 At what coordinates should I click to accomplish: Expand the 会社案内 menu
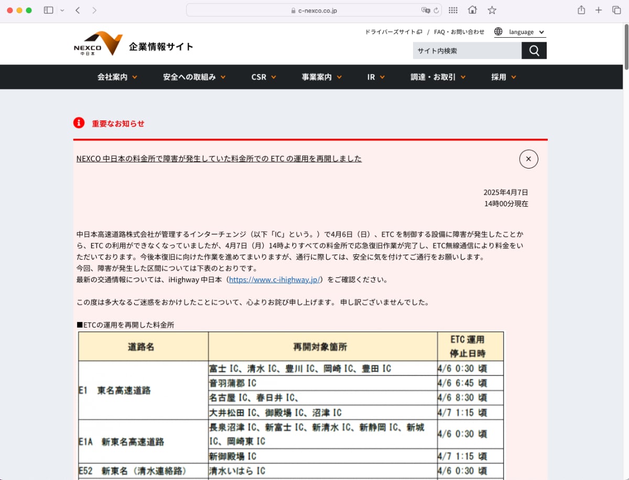(x=117, y=77)
